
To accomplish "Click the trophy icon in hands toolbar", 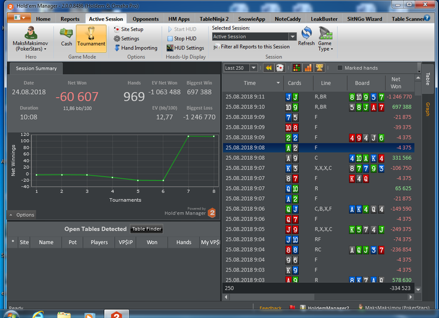I will point(319,68).
